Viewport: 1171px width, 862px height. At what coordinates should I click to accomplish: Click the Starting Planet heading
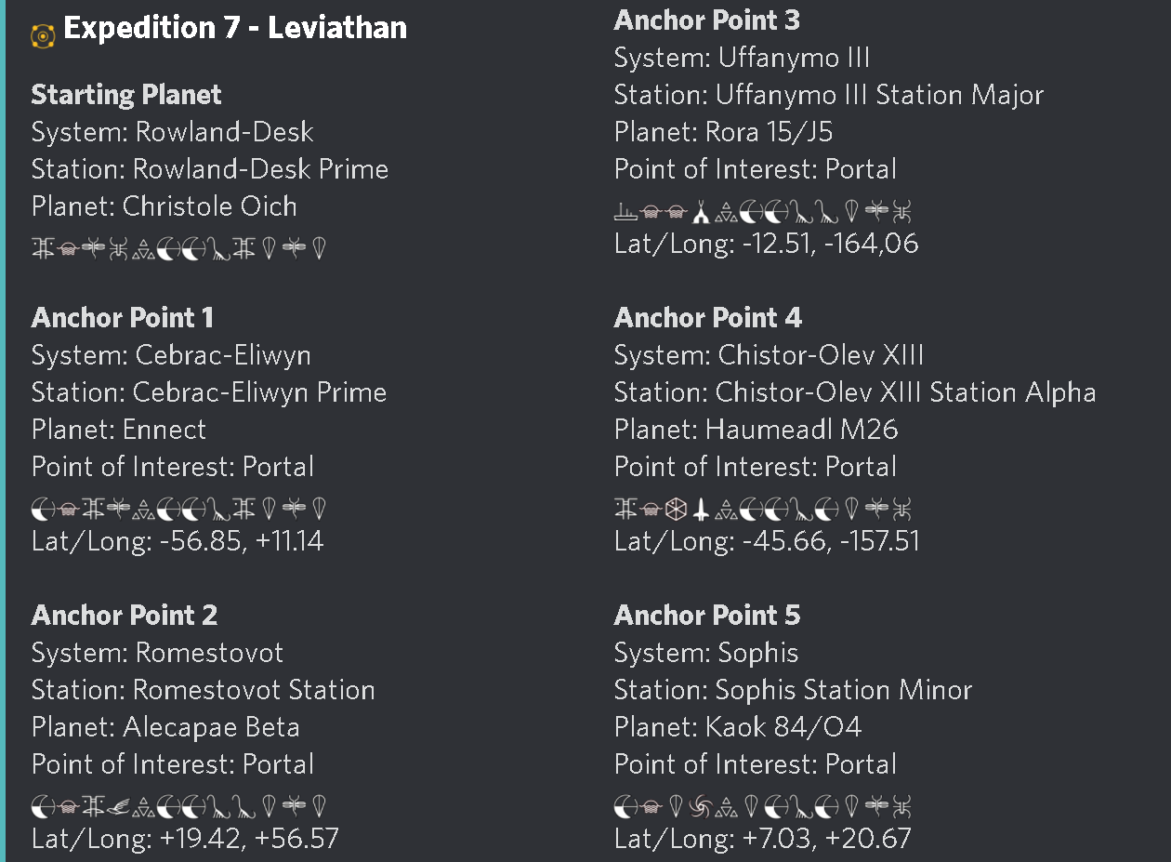pos(126,95)
